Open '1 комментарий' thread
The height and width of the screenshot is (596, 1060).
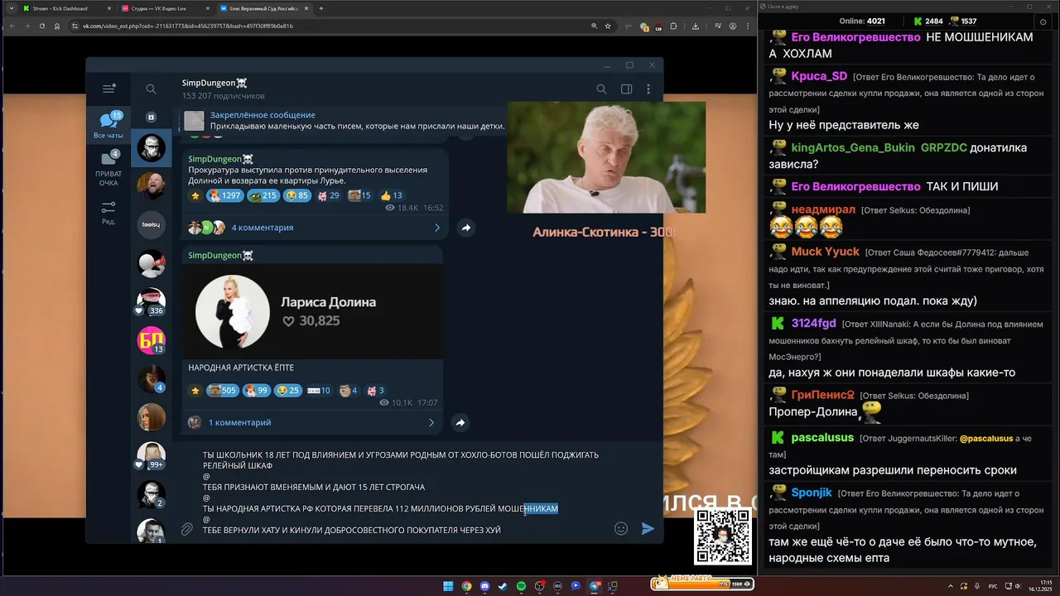point(239,423)
